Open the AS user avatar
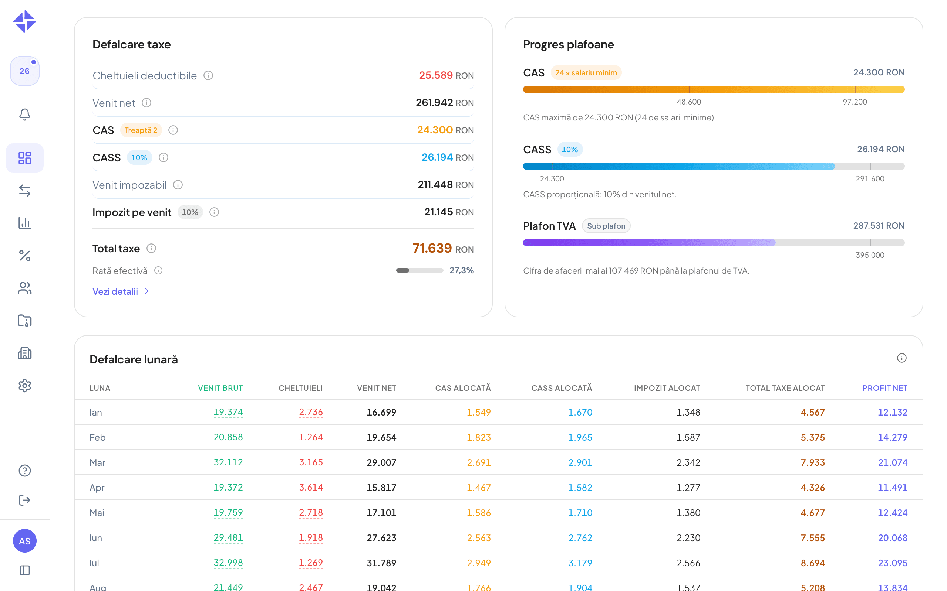 (x=25, y=540)
